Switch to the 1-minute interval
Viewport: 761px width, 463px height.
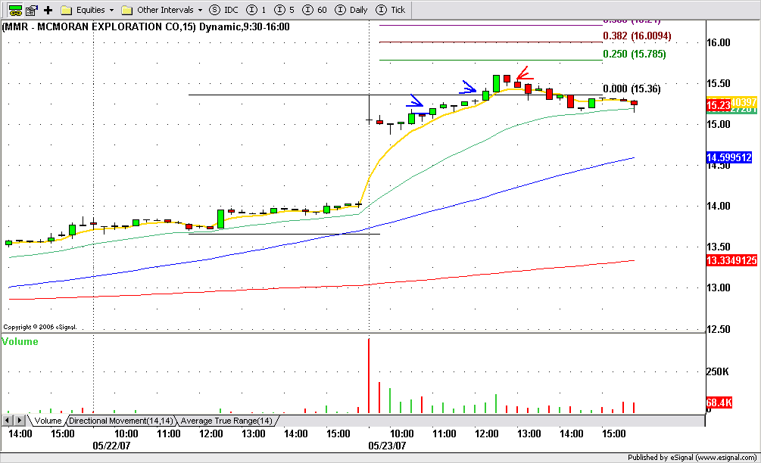(256, 10)
